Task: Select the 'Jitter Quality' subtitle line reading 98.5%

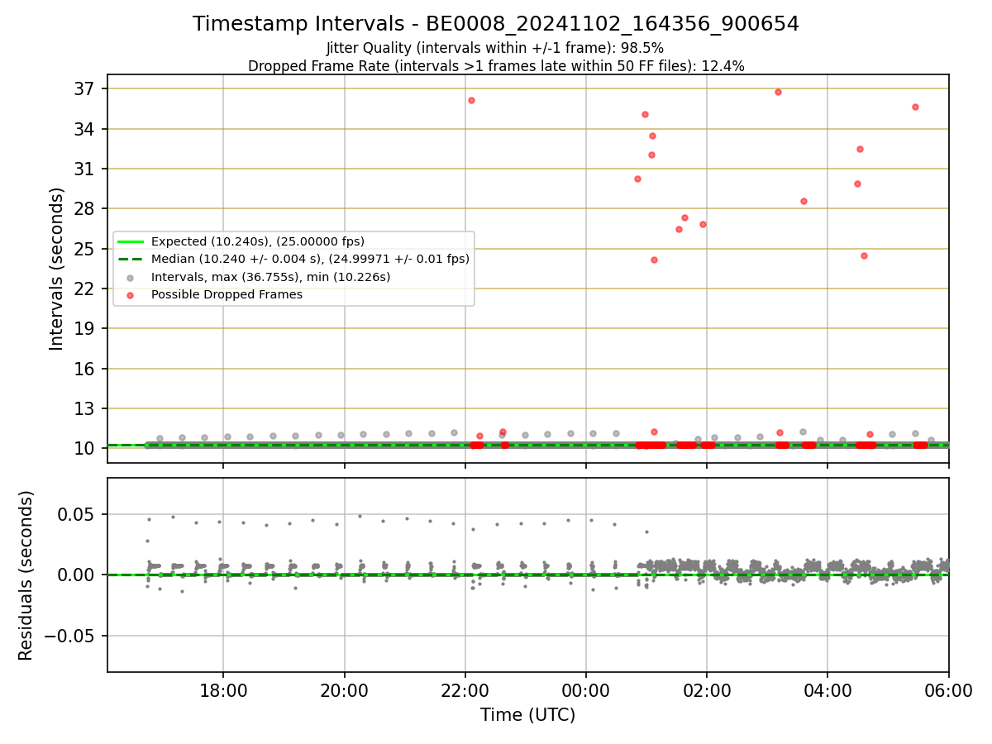Action: click(x=496, y=49)
